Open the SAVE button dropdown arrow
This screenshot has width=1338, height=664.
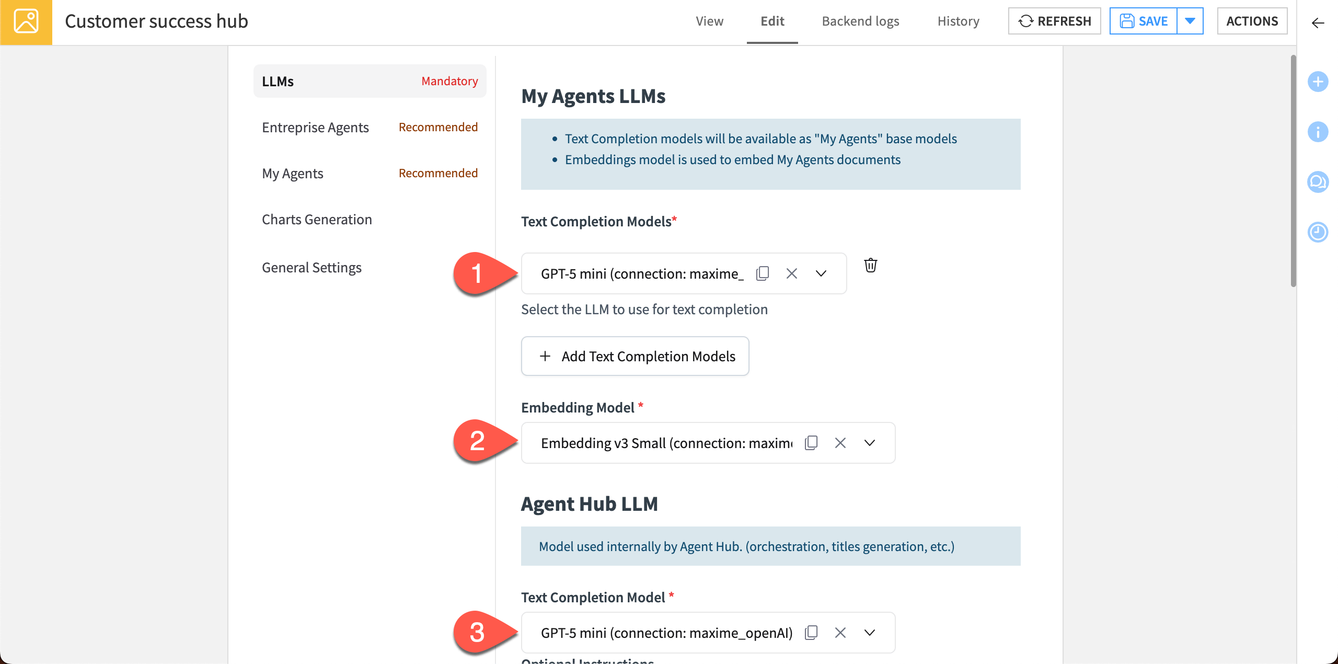pyautogui.click(x=1190, y=21)
